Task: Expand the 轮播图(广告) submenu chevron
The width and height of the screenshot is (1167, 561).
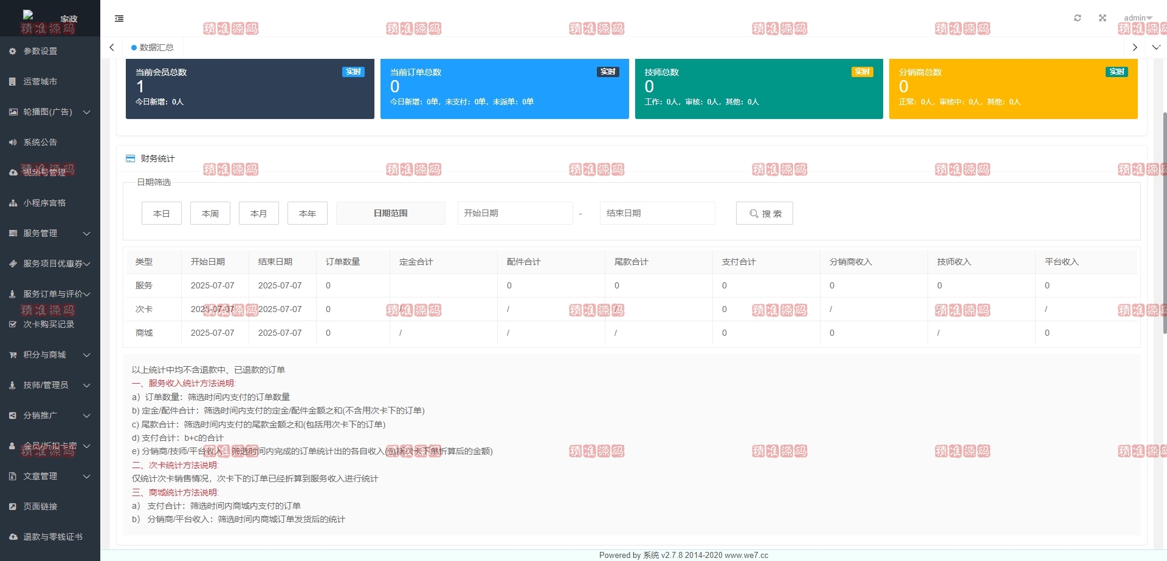Action: [87, 112]
